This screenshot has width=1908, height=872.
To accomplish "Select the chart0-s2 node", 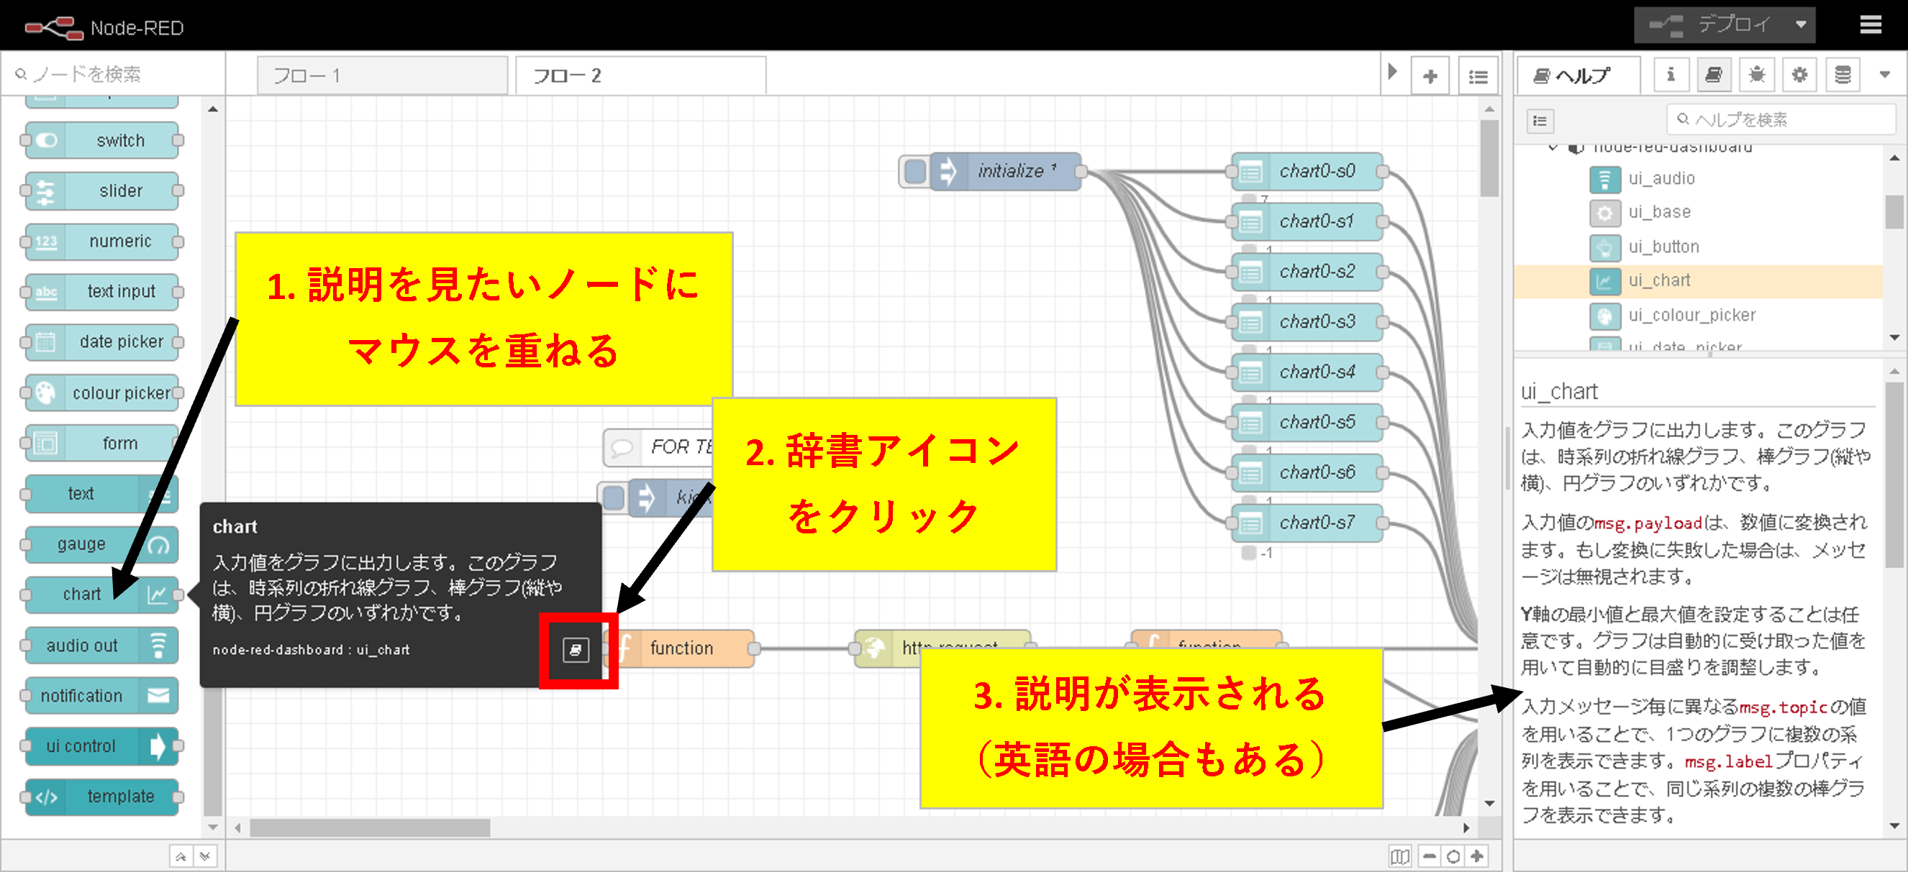I will coord(1307,272).
